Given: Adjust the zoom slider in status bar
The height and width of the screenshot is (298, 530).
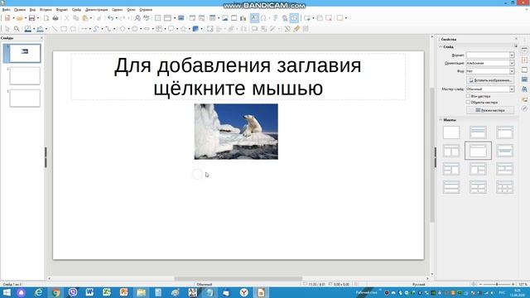Looking at the screenshot, I should point(497,285).
